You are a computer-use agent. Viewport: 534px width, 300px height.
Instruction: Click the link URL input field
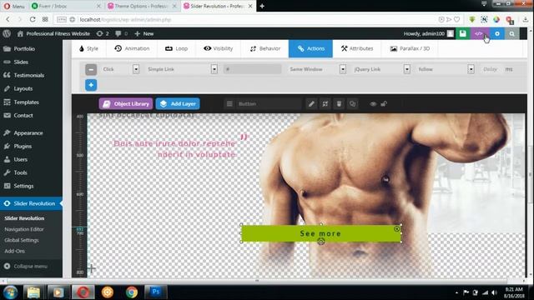[x=252, y=69]
